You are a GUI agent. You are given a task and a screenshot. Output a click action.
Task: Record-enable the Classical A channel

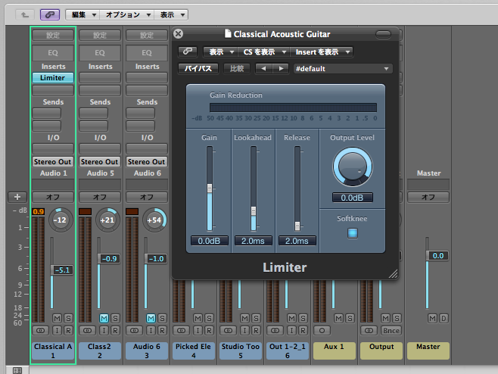coord(68,330)
